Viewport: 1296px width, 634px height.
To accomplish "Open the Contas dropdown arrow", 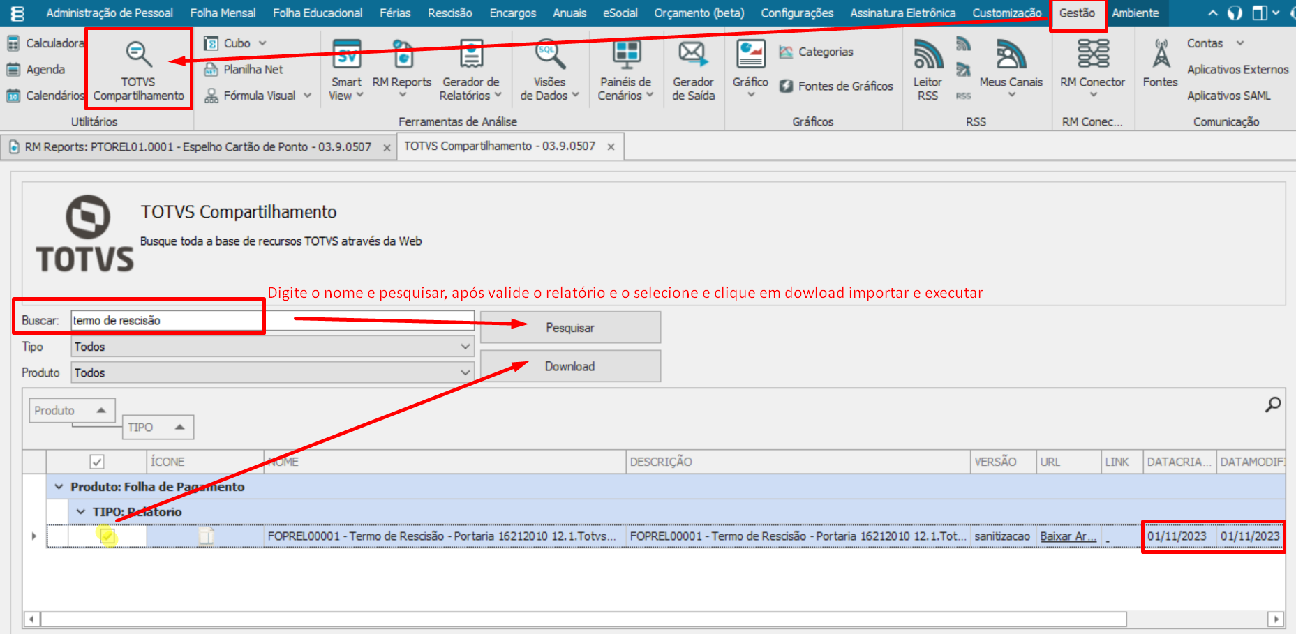I will 1240,43.
